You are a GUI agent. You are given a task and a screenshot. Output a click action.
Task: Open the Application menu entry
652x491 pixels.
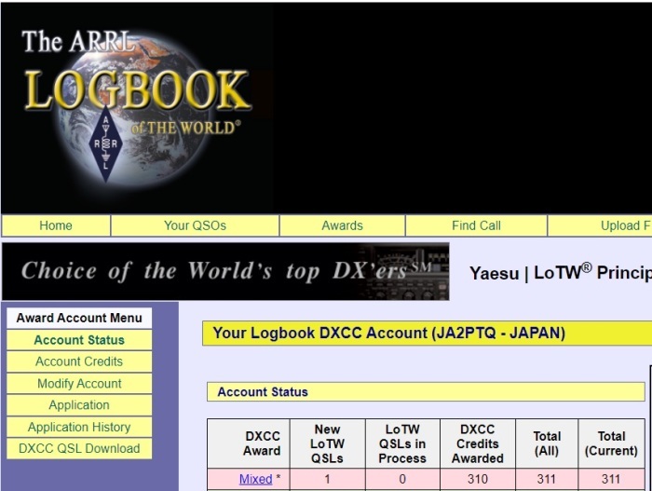pos(79,405)
